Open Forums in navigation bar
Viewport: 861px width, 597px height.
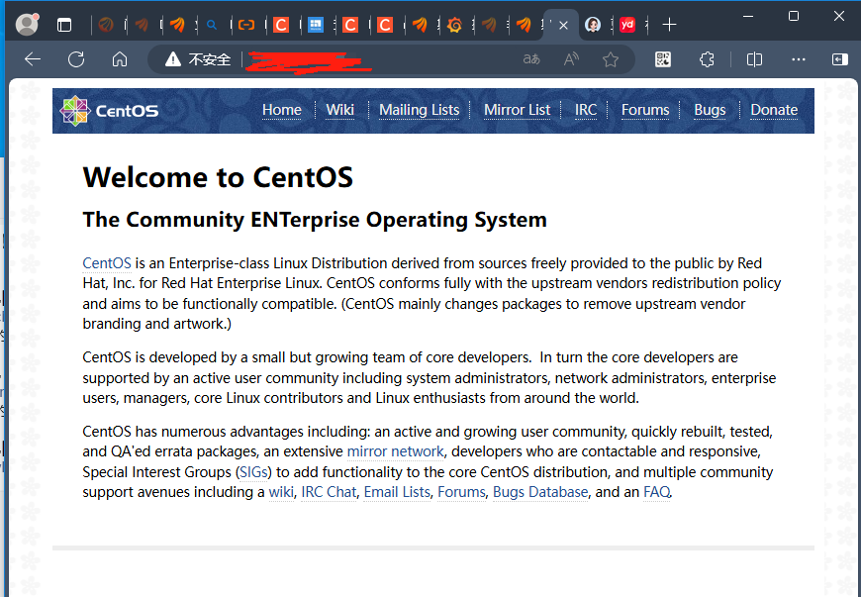click(645, 110)
